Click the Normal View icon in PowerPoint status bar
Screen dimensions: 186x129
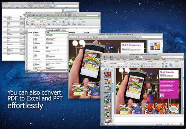(x=102, y=124)
